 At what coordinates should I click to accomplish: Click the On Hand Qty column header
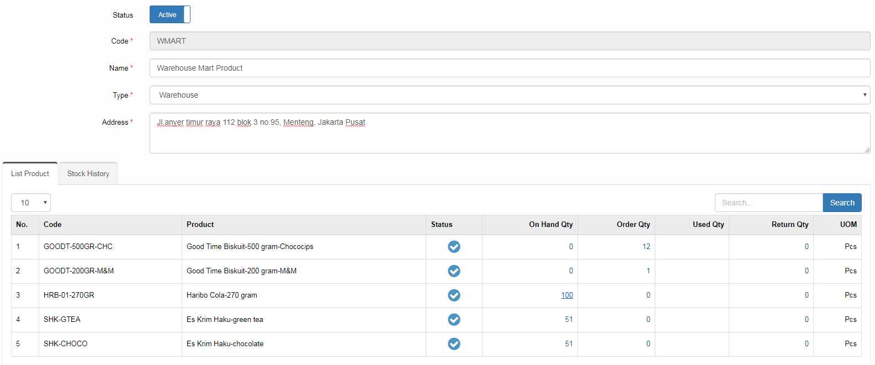tap(550, 225)
